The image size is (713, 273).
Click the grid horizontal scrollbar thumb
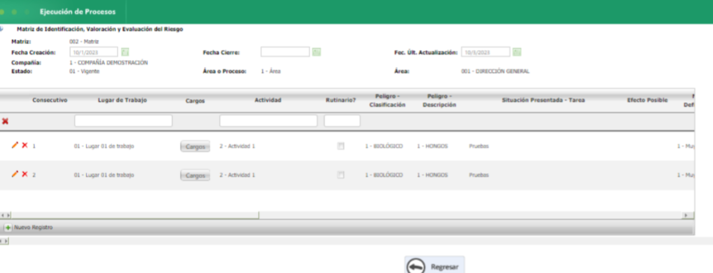coord(135,215)
